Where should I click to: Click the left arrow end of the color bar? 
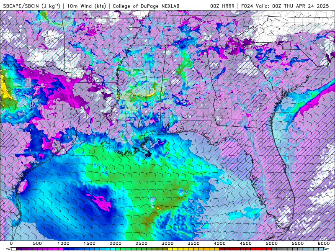click(8, 249)
